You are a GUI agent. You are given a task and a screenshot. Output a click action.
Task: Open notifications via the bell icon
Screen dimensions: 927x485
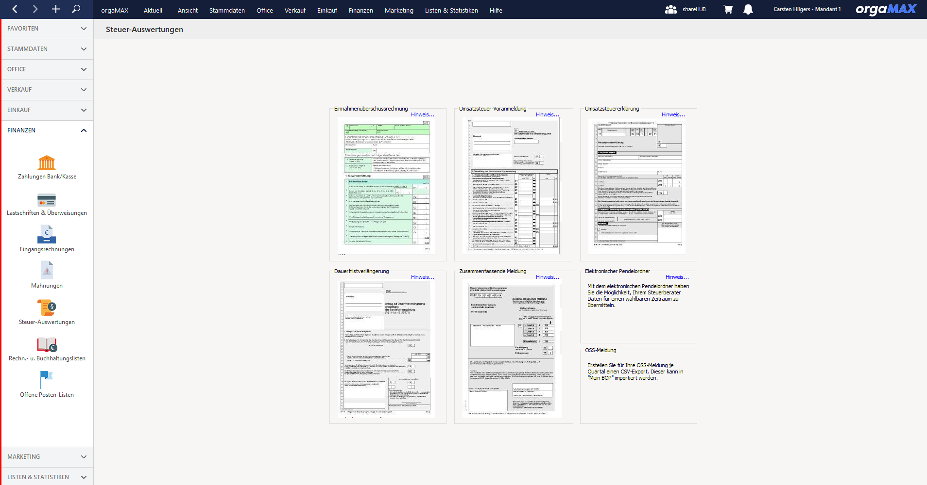748,9
